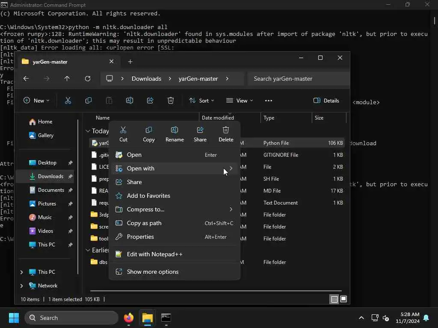Click the taskbar Search box
This screenshot has height=328, width=438.
point(71,318)
